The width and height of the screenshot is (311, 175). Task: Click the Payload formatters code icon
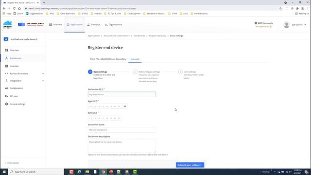[6, 73]
